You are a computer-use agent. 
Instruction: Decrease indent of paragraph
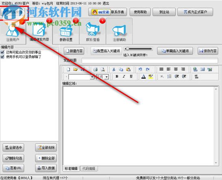(x=177, y=76)
